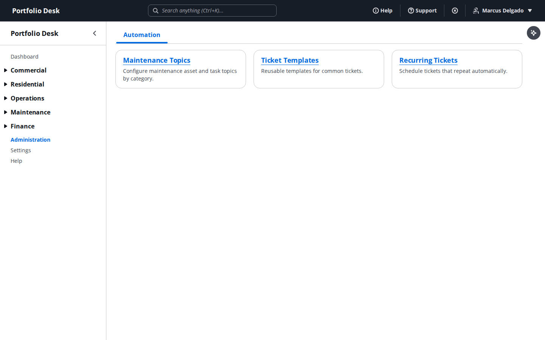Click the Search anything input field

[212, 11]
